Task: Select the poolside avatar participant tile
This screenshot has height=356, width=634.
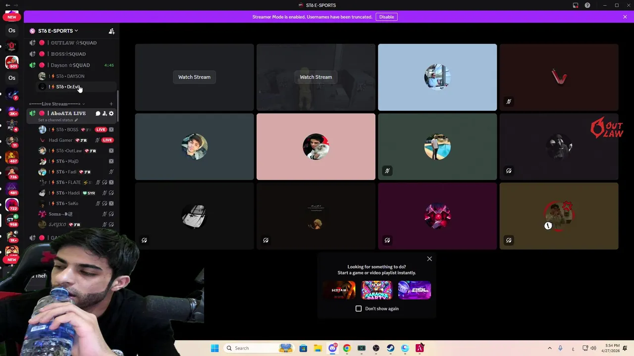Action: point(437,147)
